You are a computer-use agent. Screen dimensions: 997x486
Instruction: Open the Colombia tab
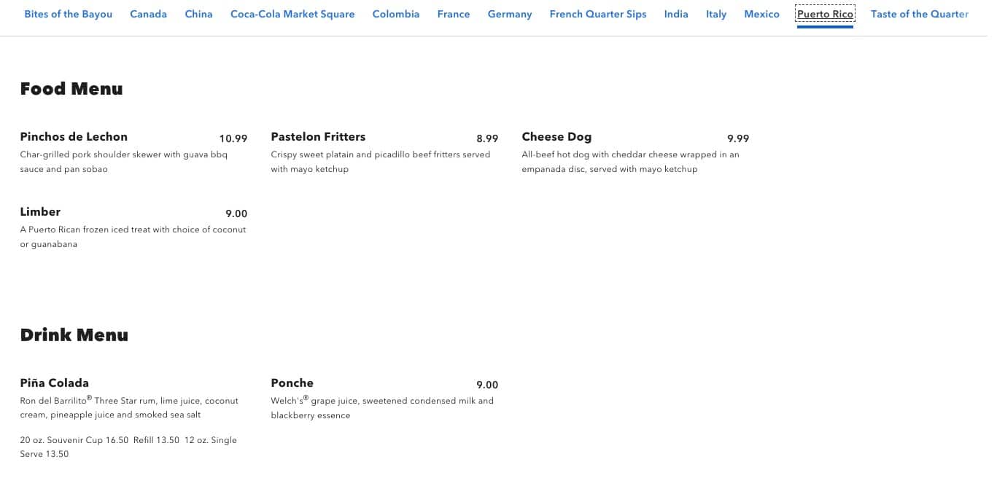click(396, 14)
